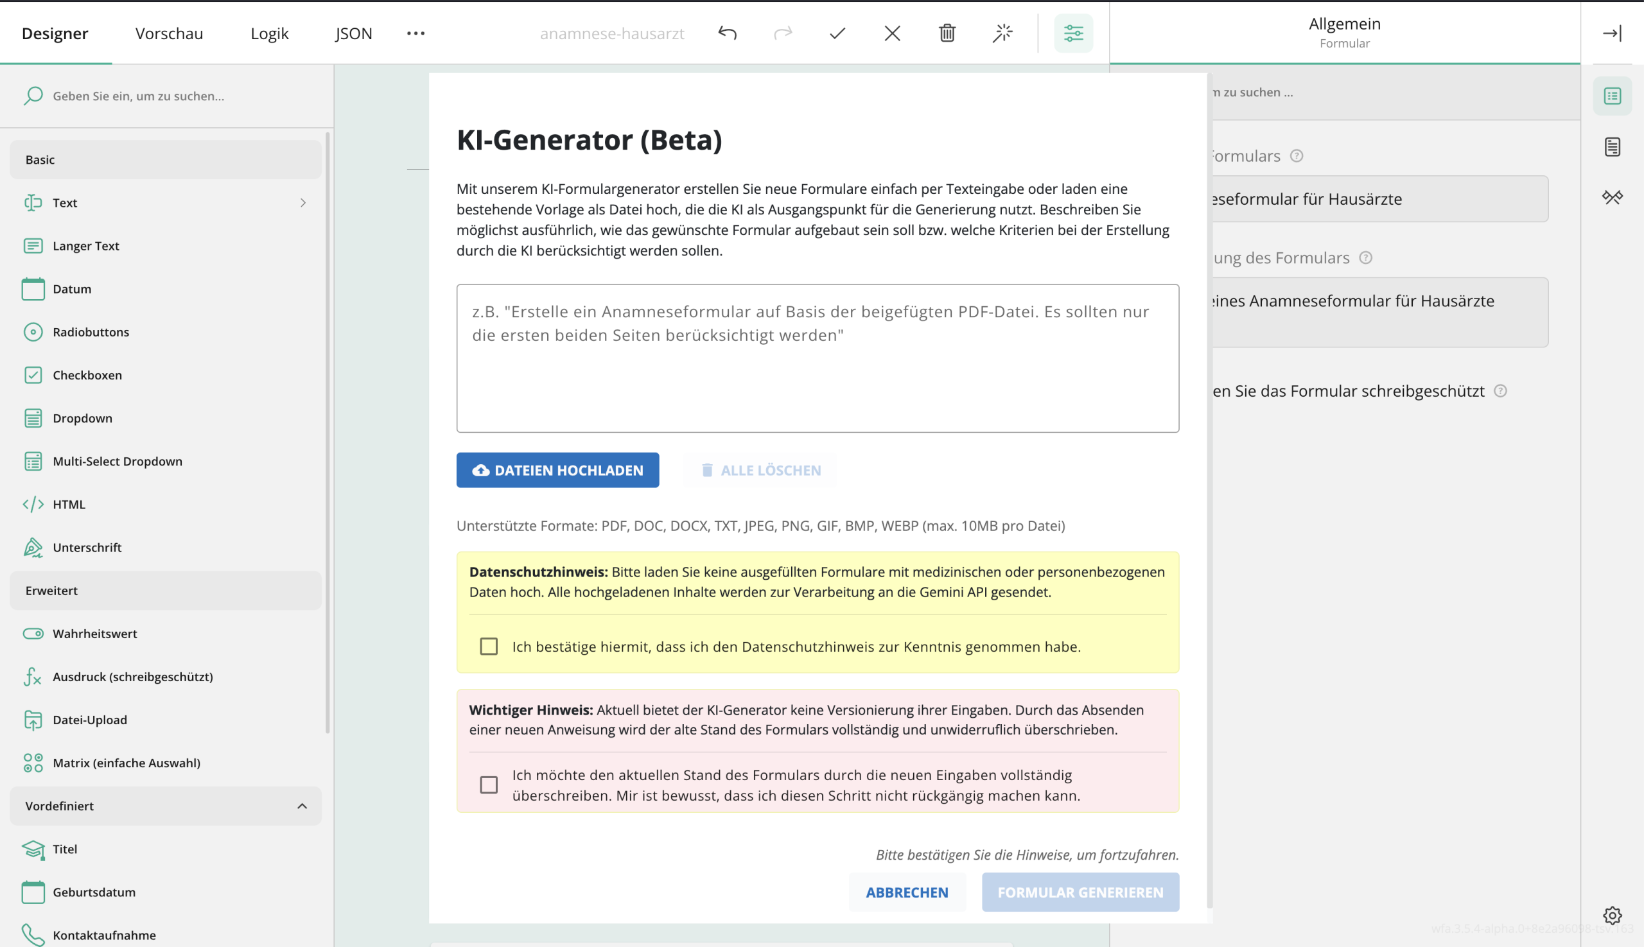1644x947 pixels.
Task: Switch to the Vorschau tab
Action: coord(169,33)
